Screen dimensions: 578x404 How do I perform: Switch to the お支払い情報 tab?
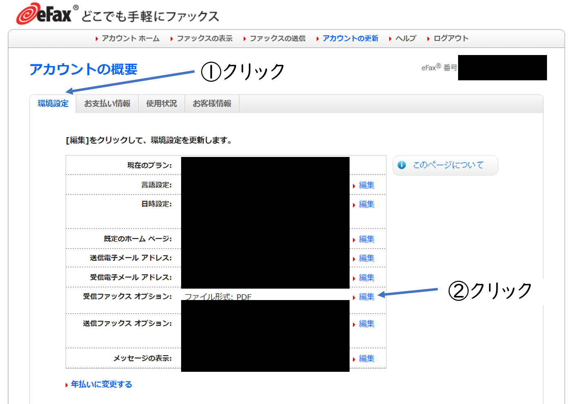tap(107, 104)
